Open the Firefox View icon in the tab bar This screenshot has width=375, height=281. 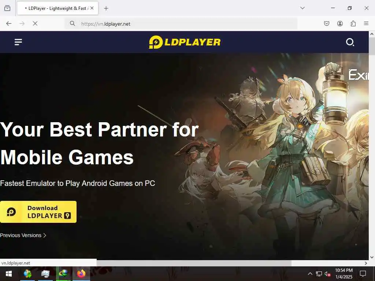7,8
